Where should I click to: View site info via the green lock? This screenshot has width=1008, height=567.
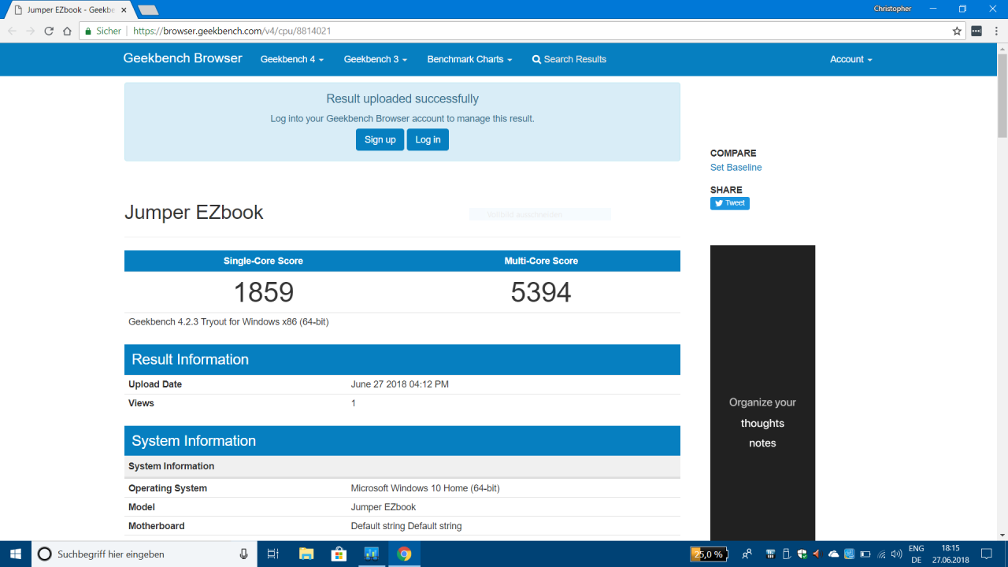tap(89, 31)
